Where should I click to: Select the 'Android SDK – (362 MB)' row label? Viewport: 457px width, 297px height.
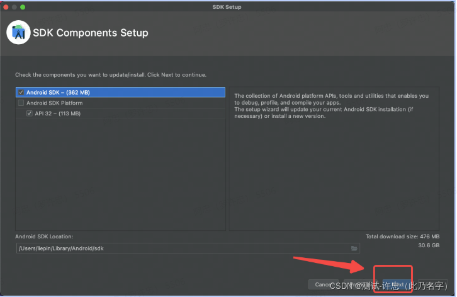point(58,92)
